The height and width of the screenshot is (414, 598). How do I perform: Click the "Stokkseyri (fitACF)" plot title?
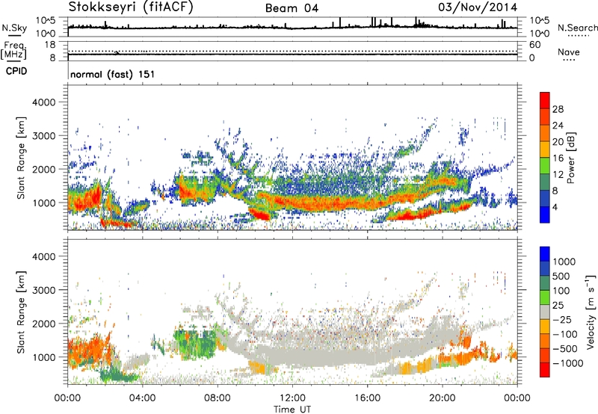click(131, 7)
